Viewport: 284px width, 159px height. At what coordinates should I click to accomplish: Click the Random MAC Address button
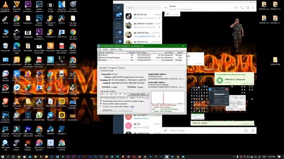pos(138,94)
